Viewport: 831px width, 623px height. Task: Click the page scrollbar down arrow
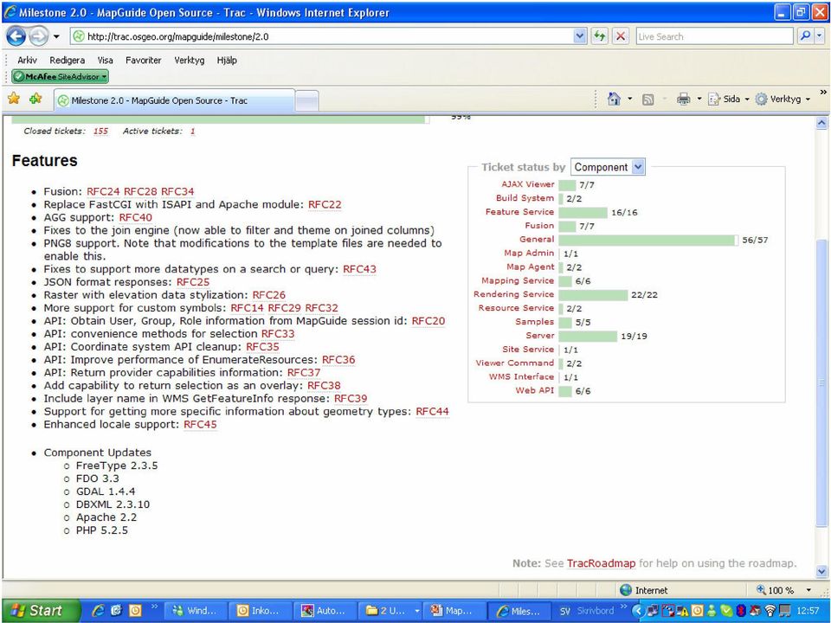tap(821, 571)
